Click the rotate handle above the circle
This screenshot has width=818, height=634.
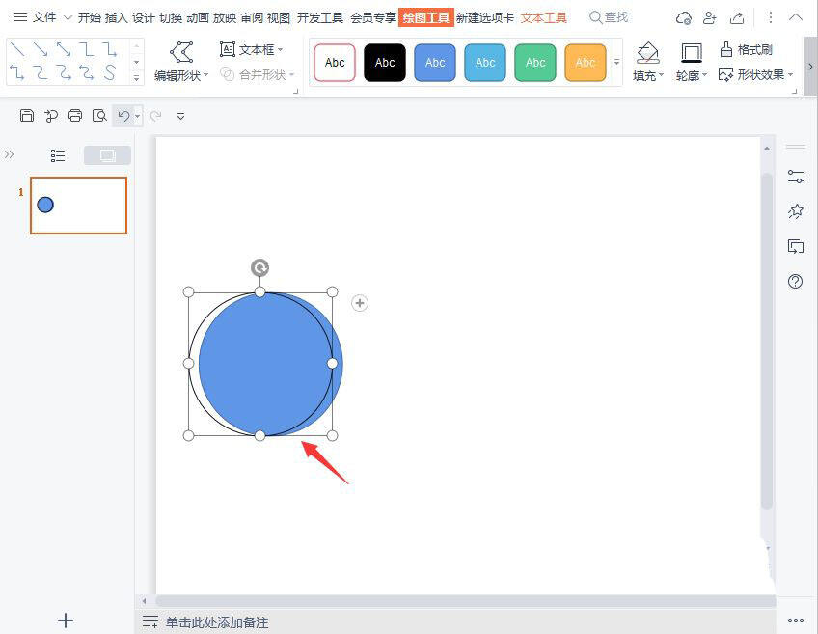click(259, 268)
